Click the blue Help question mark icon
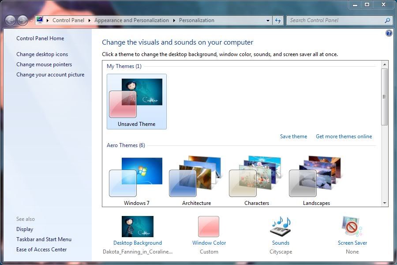This screenshot has width=397, height=265. coord(389,33)
